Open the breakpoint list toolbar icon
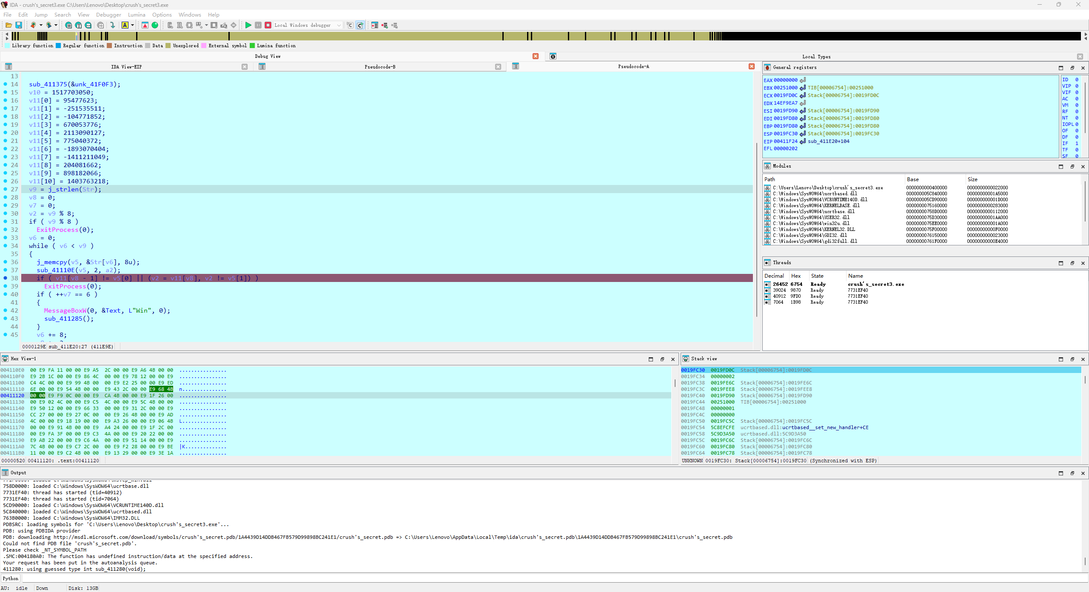Image resolution: width=1089 pixels, height=592 pixels. point(375,26)
